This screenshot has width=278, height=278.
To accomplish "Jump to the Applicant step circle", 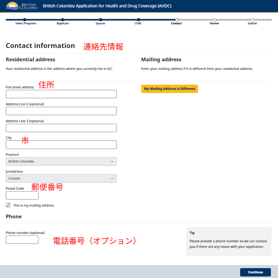I will click(x=62, y=20).
